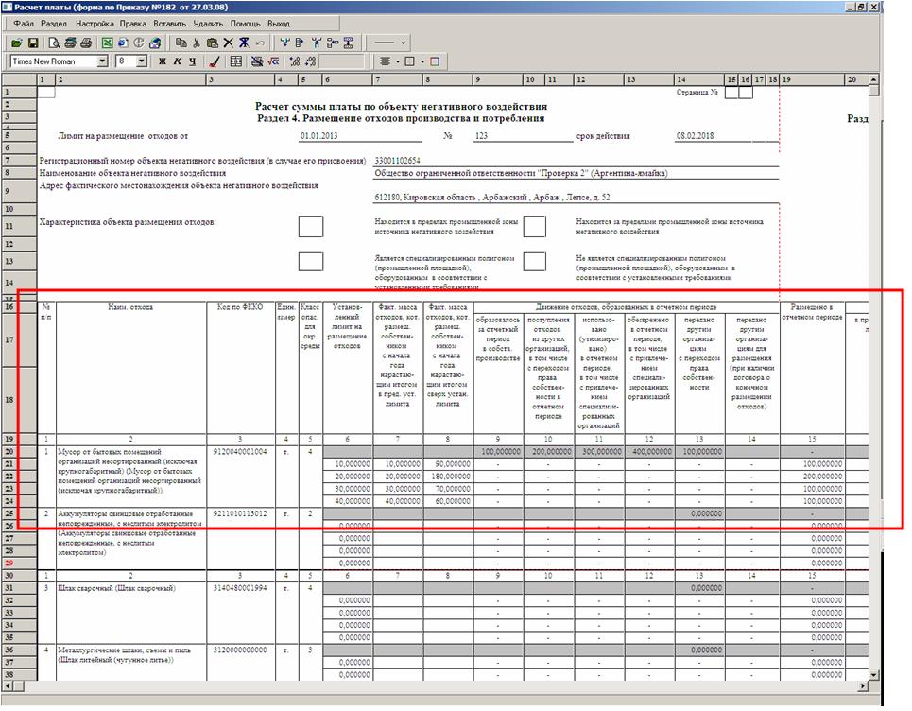The image size is (912, 711).
Task: Save the document with the floppy icon
Action: 32,43
